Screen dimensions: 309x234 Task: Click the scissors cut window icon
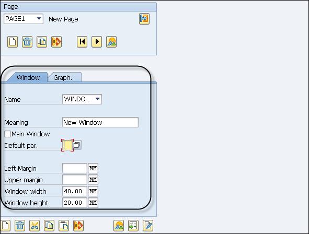pos(35,226)
